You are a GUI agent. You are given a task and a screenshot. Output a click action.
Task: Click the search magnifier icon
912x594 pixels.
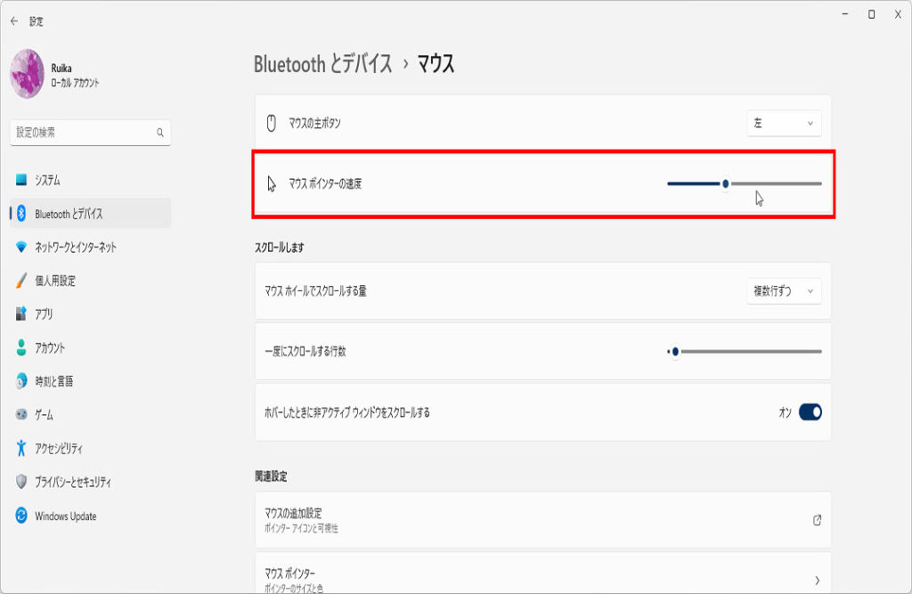tap(160, 133)
